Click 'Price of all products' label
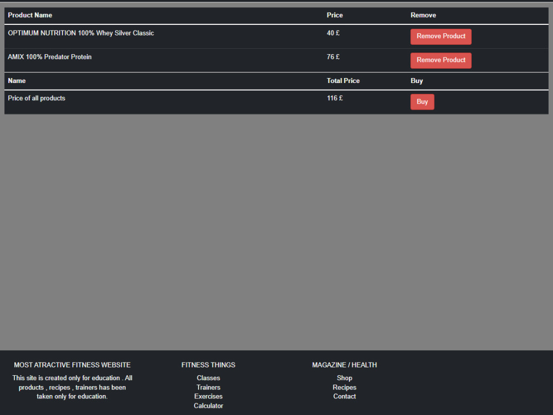553x415 pixels. click(x=36, y=98)
